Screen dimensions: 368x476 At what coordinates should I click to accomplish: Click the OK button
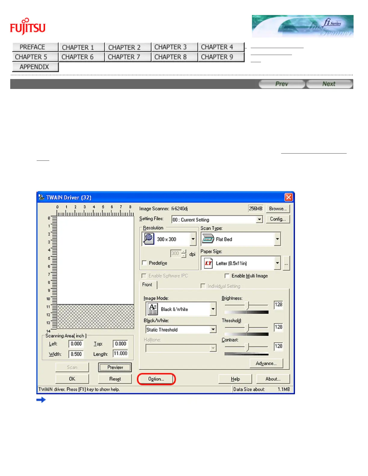(72, 379)
